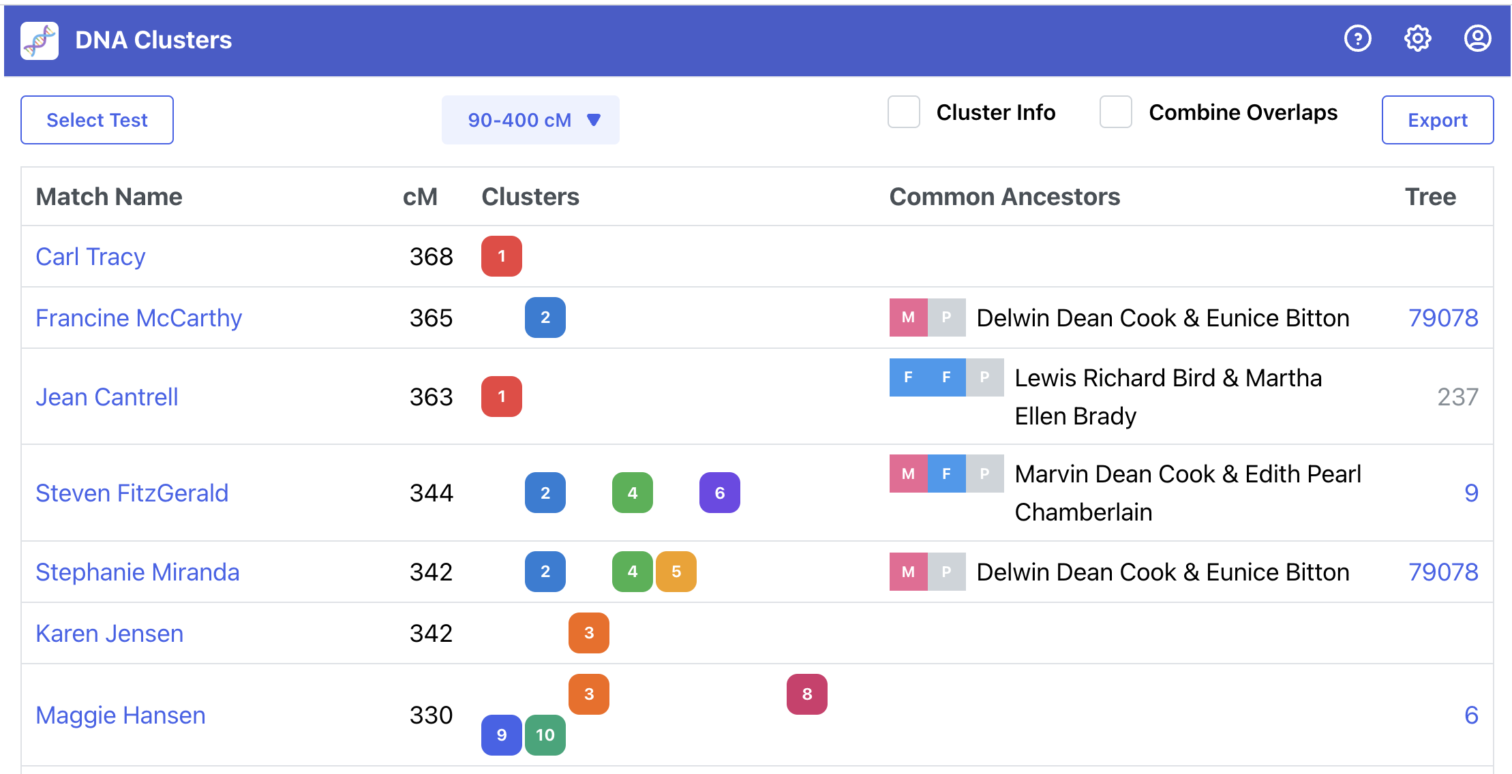1512x774 pixels.
Task: Click cluster 10 badge for Maggie Hansen
Action: click(x=545, y=735)
